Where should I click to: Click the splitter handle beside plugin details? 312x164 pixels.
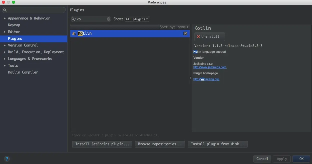(x=191, y=78)
